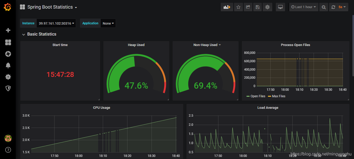
Task: Open the Explore compass in the sidebar
Action: click(8, 54)
